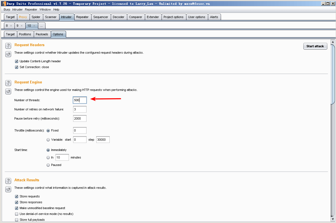
Task: Select attack tab 8
Action: pos(7,26)
